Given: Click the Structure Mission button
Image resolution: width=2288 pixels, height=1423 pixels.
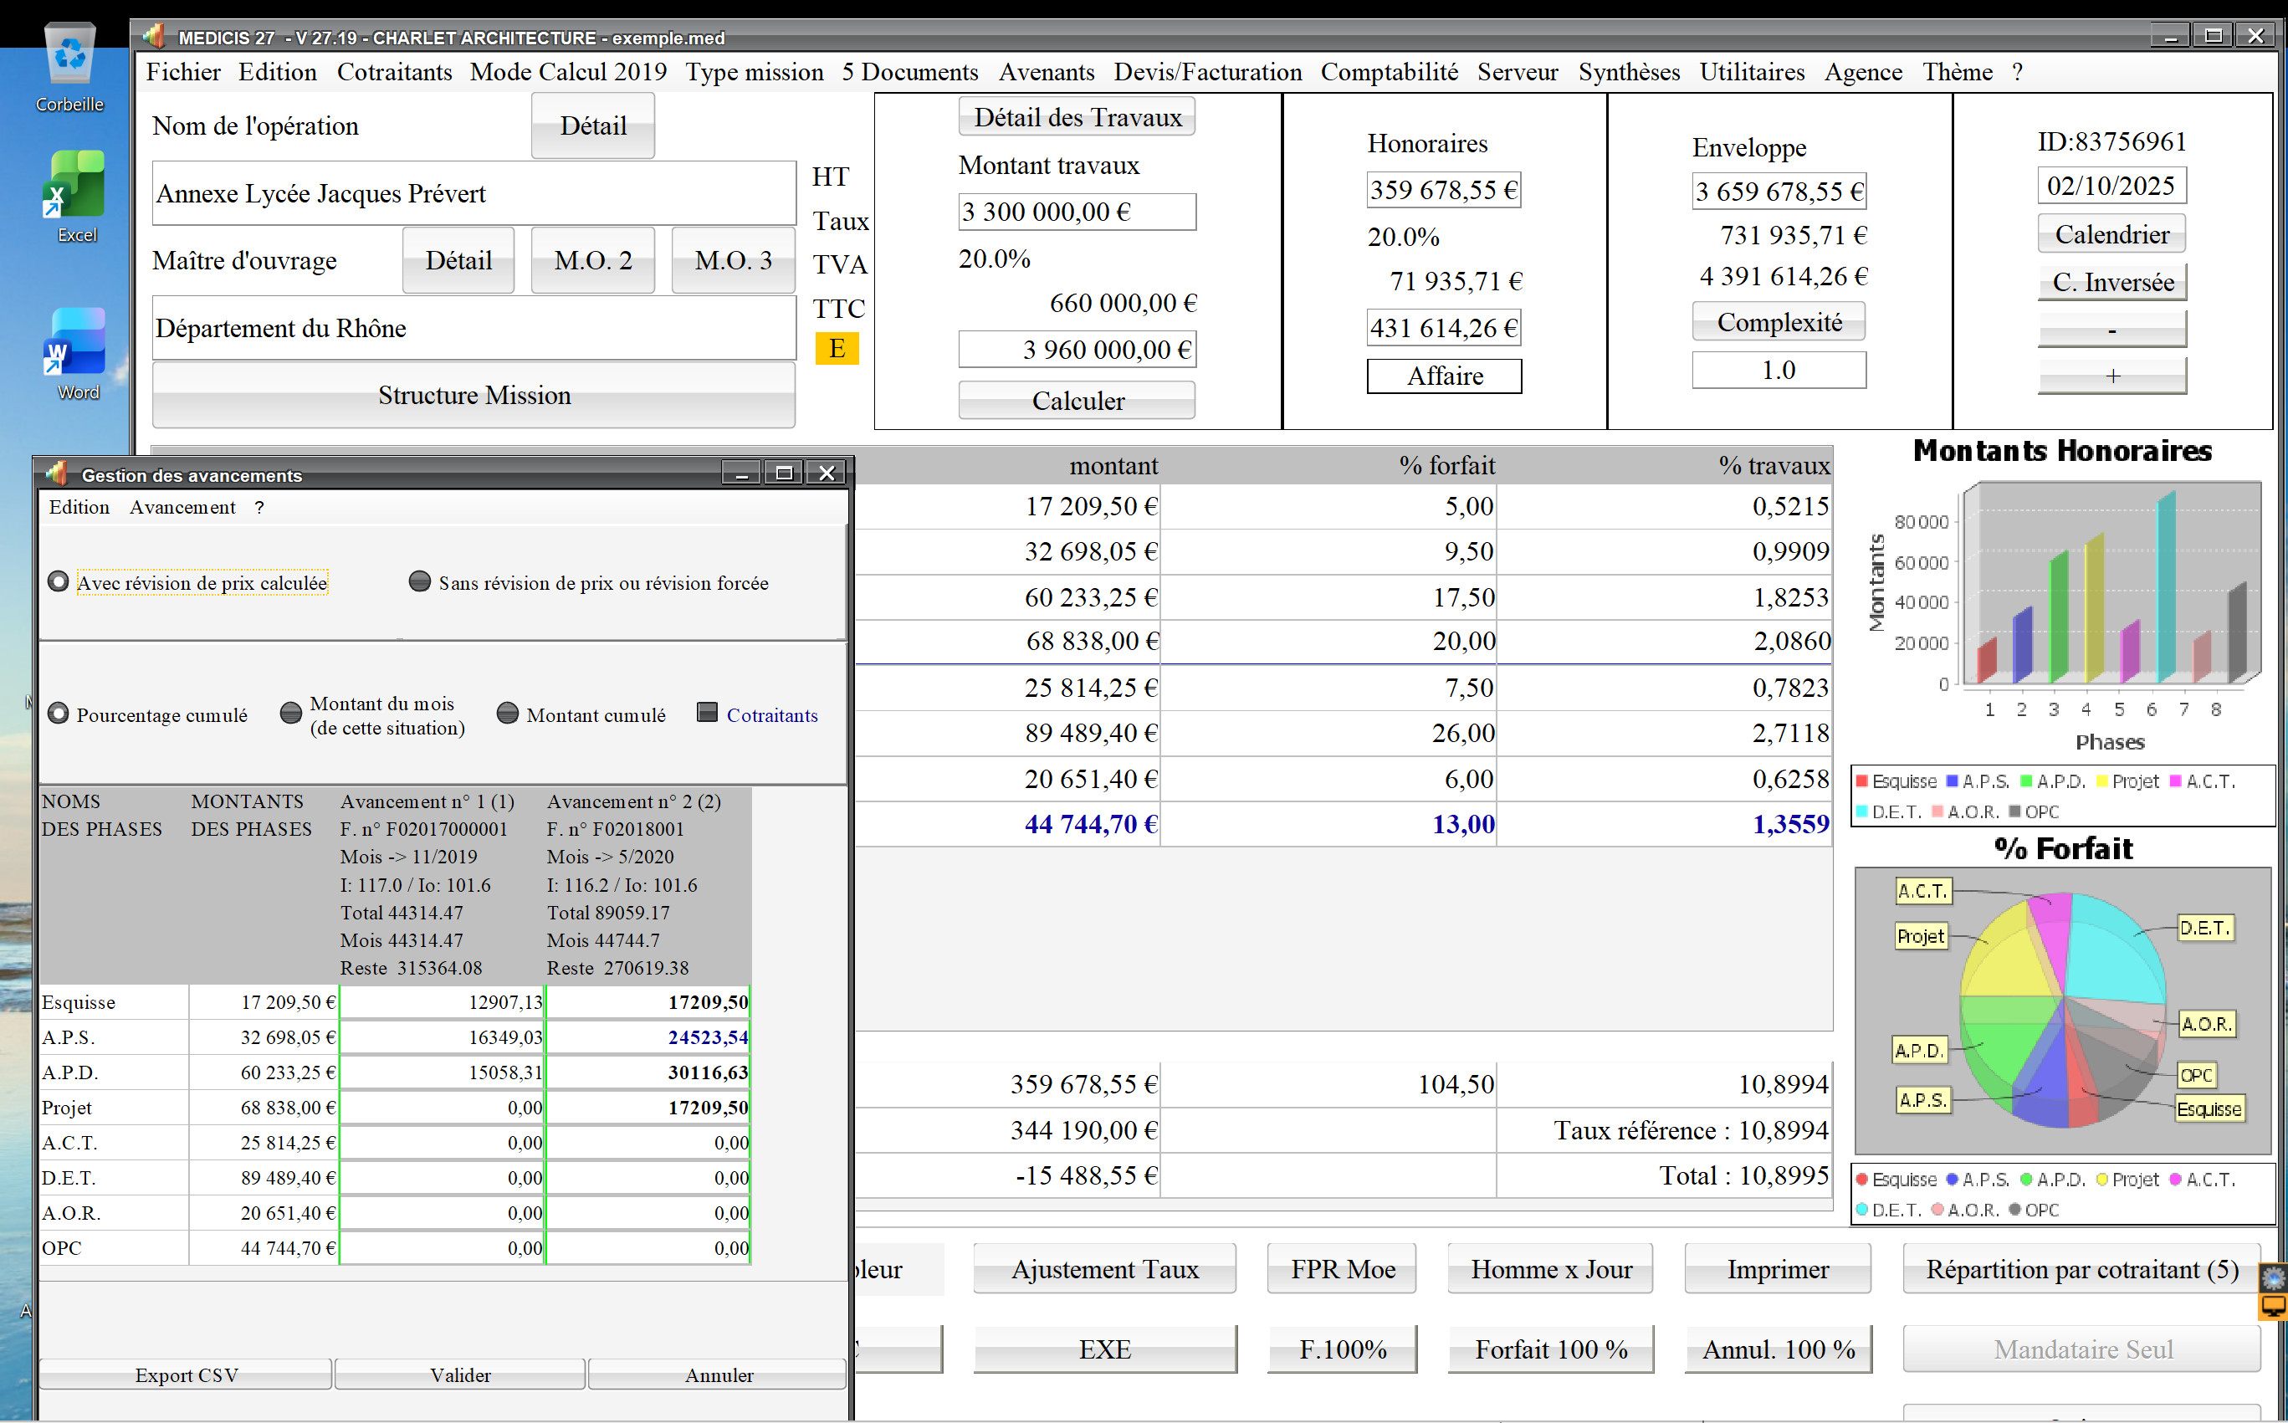Looking at the screenshot, I should [473, 395].
